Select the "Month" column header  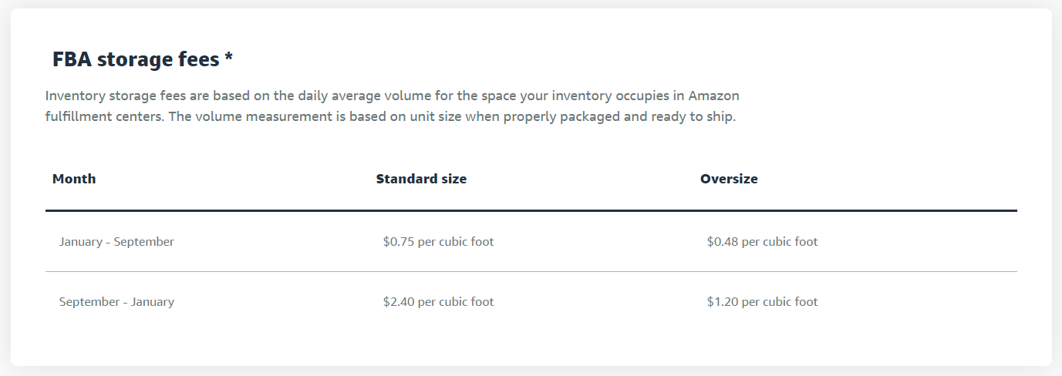coord(74,179)
